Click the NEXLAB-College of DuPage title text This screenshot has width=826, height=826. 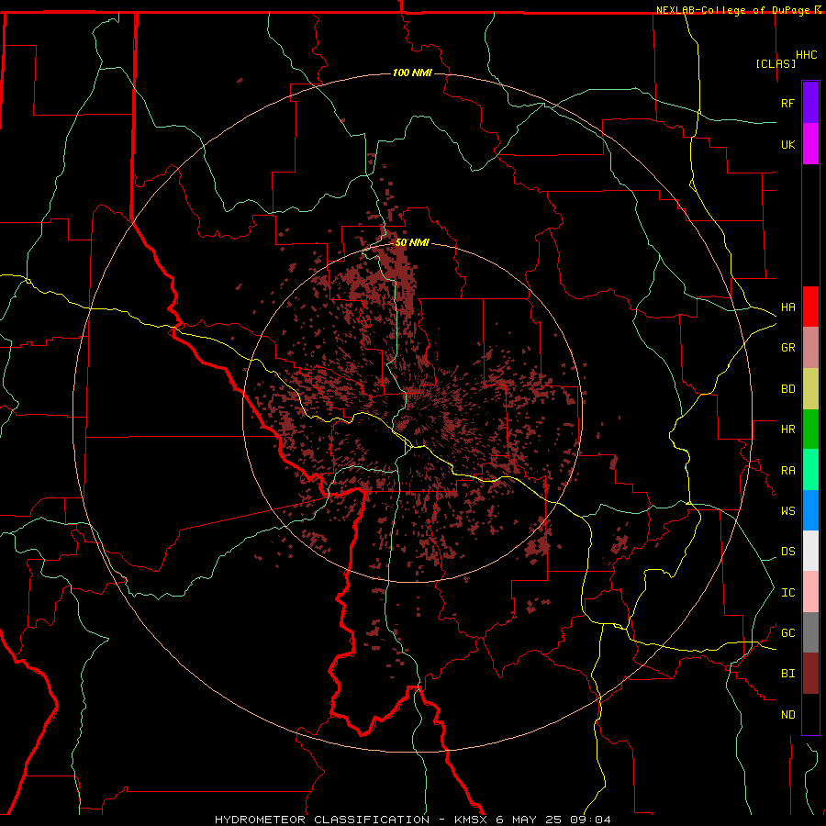(733, 10)
